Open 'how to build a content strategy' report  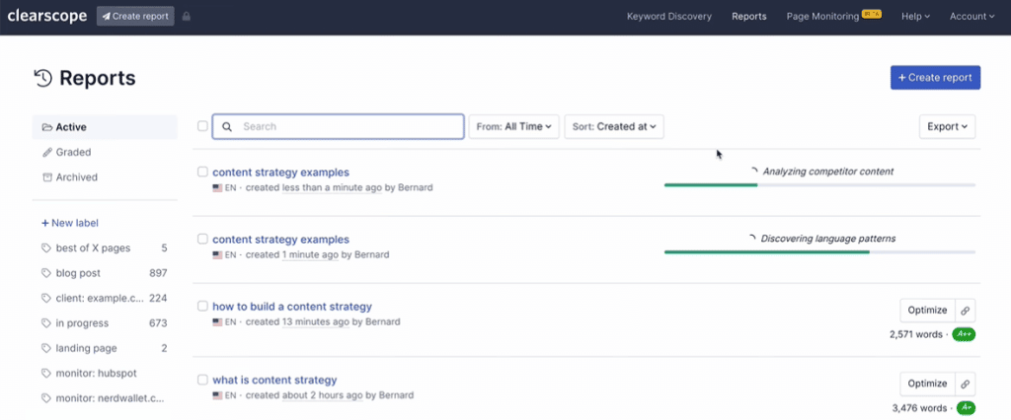pos(291,307)
